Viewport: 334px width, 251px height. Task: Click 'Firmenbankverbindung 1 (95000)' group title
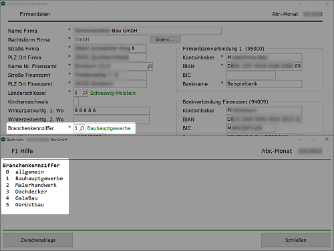pos(223,49)
